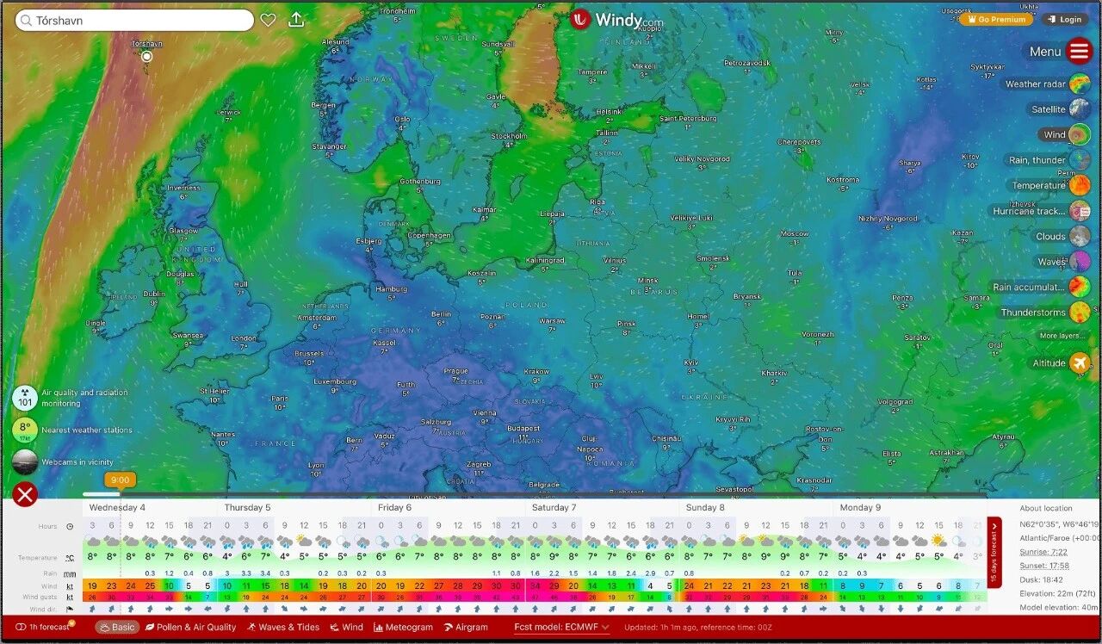
Task: Click the Login button
Action: tap(1065, 19)
